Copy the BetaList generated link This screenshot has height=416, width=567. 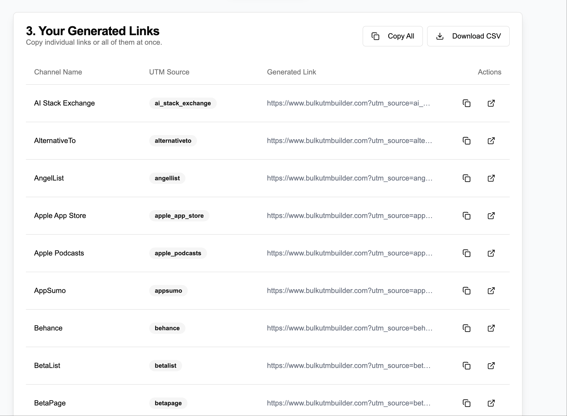466,366
